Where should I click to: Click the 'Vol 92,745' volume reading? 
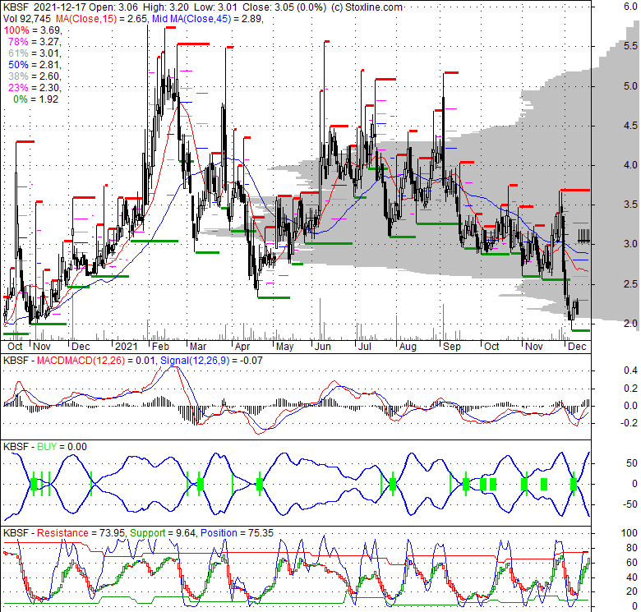click(27, 19)
